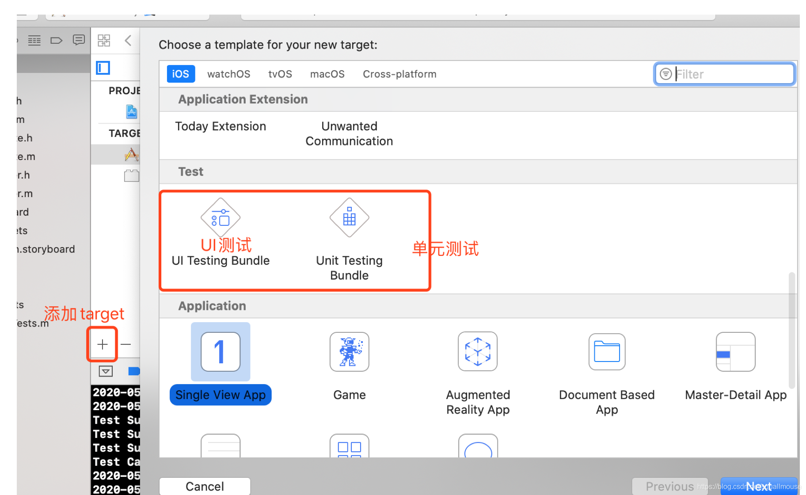Screen dimensions: 806x495
Task: Pick the Document Based App icon
Action: click(607, 352)
